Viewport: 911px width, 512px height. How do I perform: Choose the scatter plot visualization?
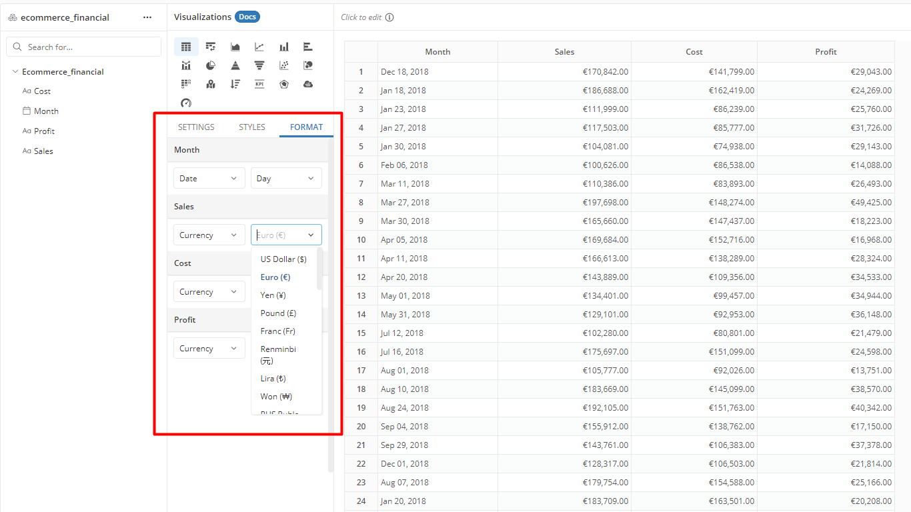point(283,65)
